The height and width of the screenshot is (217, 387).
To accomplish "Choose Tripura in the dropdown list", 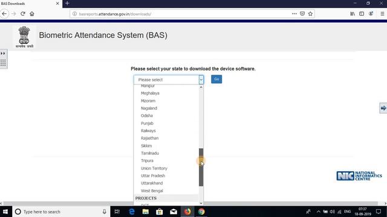I will tap(147, 161).
